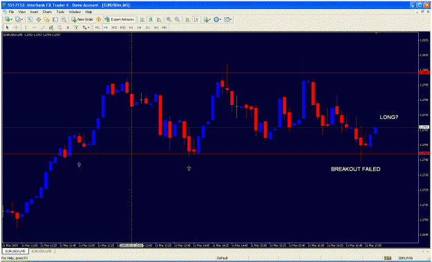Expand the Indicators dropdown arrow
The width and height of the screenshot is (432, 262).
[210, 19]
